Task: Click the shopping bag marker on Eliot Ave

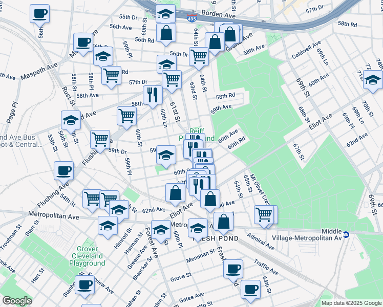Action: click(175, 193)
